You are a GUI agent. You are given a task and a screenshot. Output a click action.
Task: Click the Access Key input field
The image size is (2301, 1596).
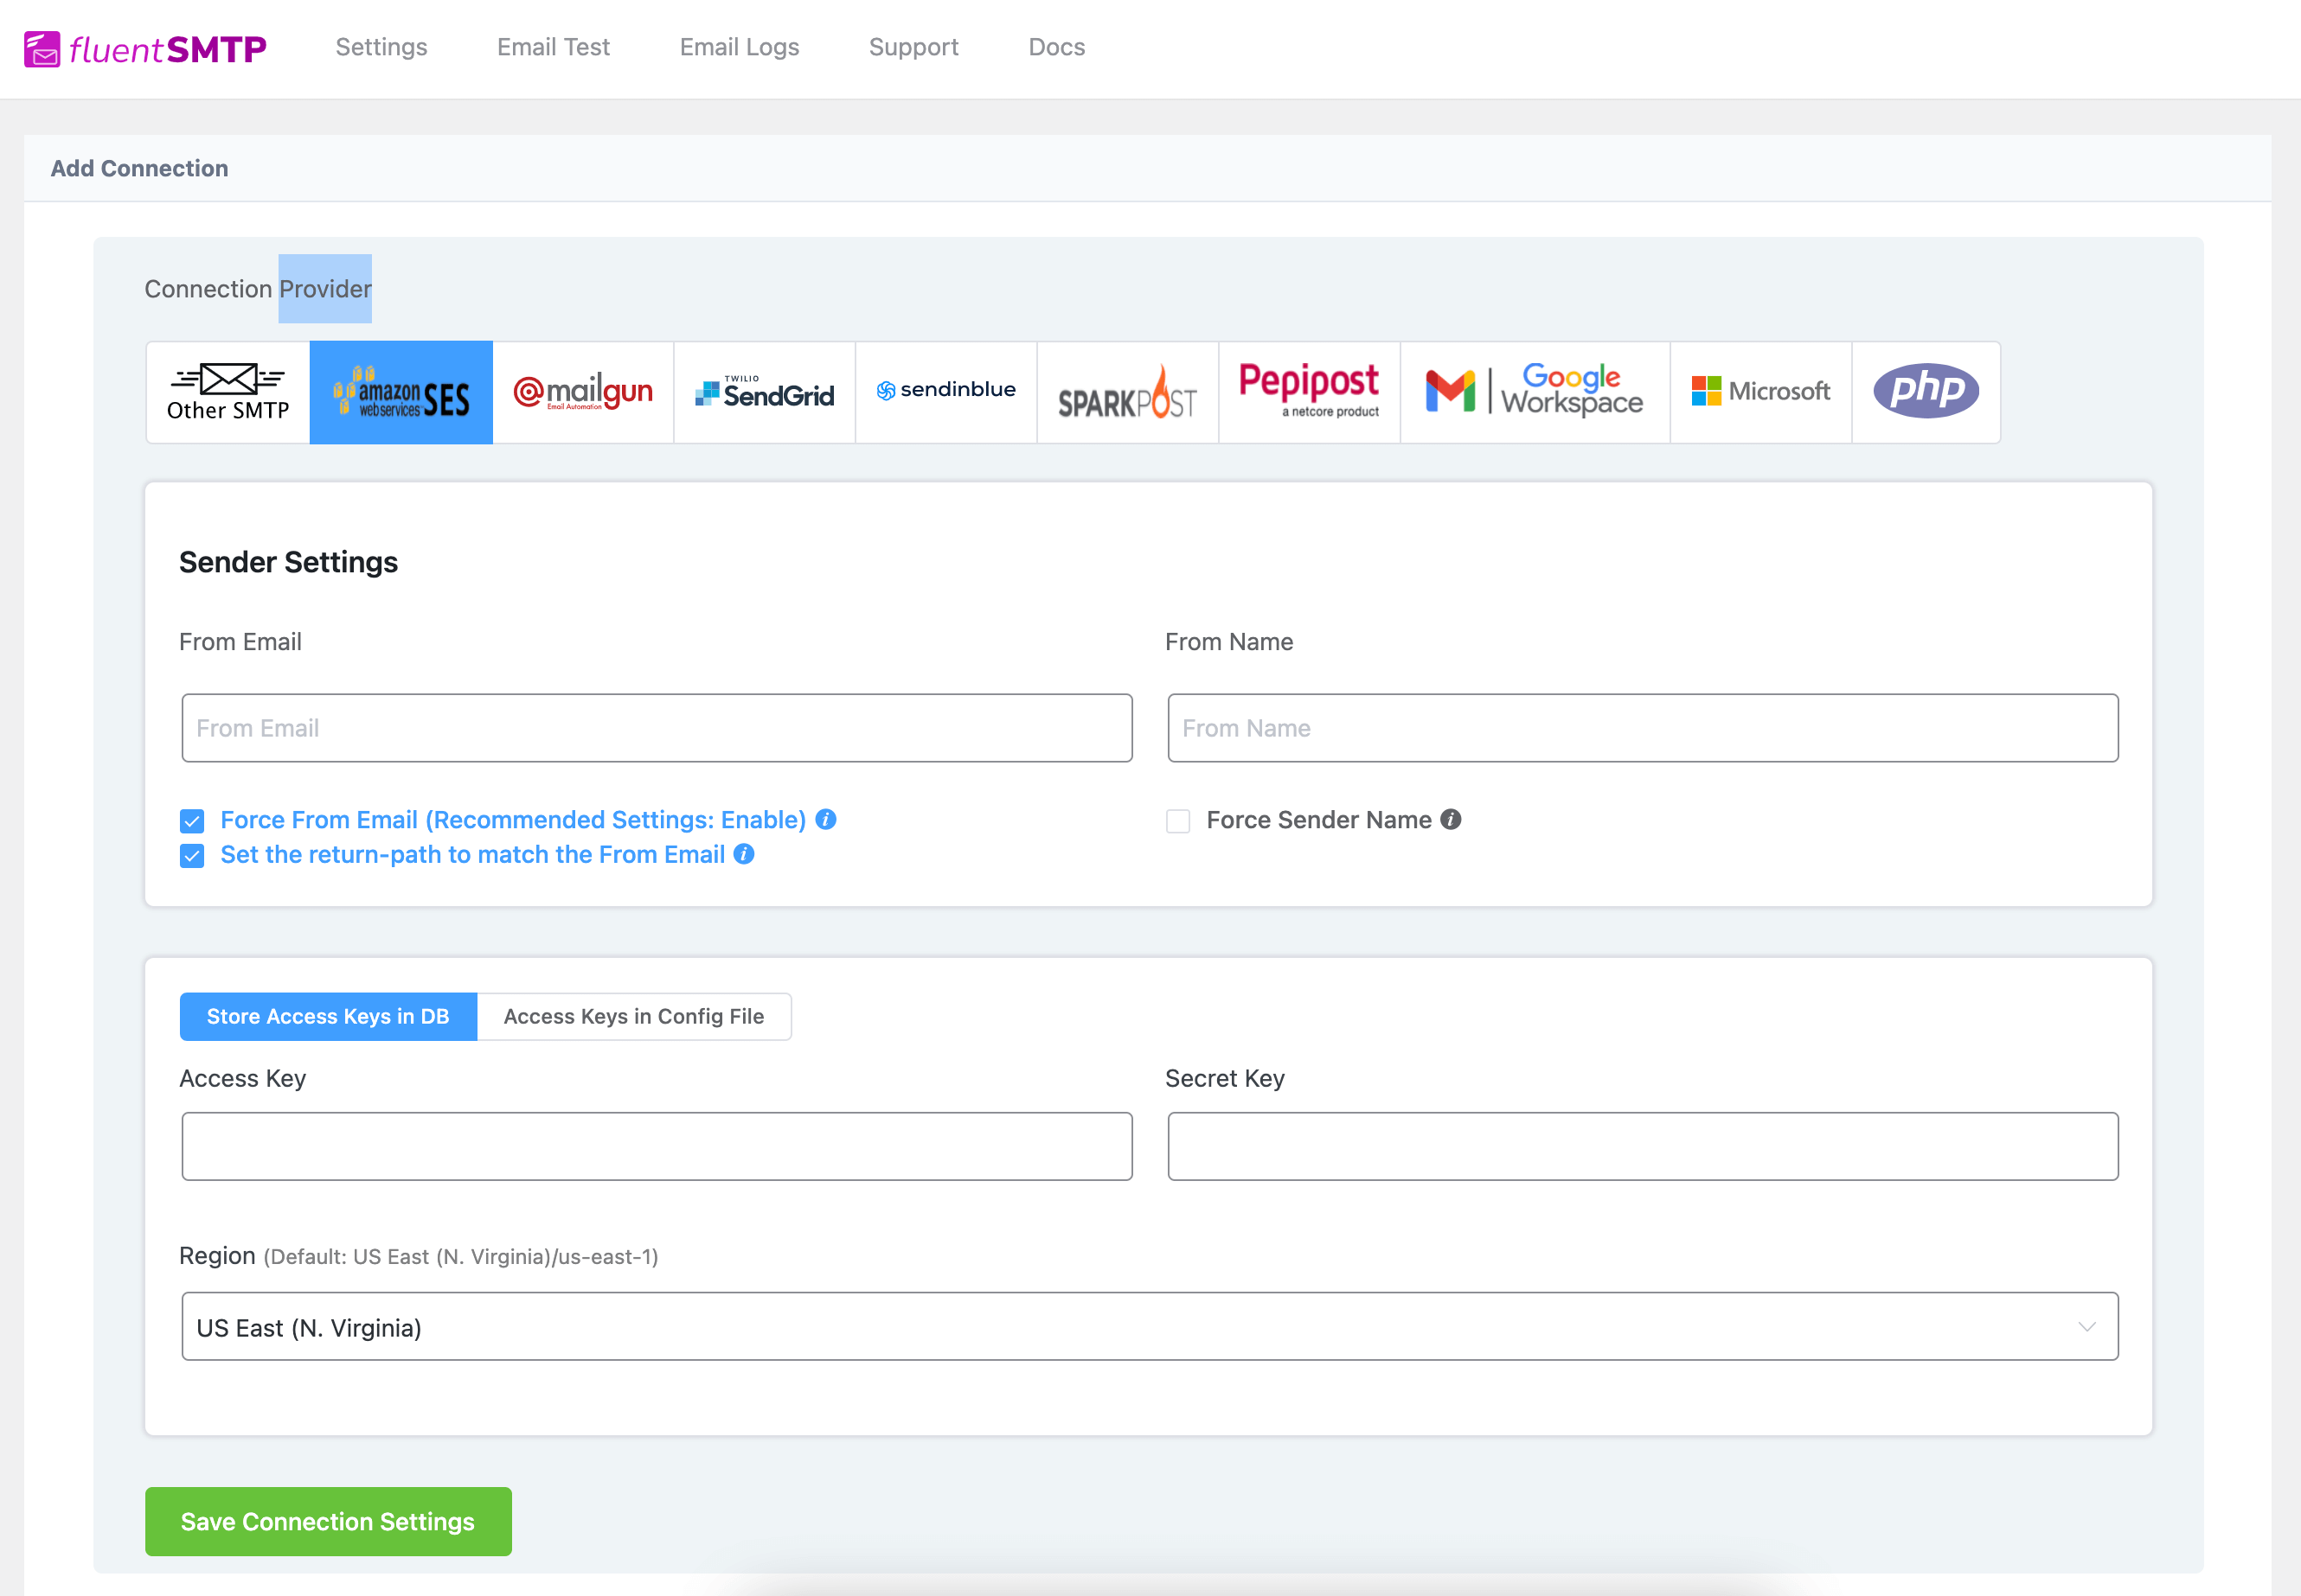656,1143
